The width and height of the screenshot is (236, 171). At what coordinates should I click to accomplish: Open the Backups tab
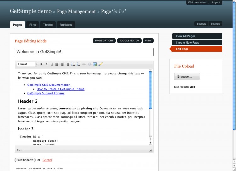[66, 25]
